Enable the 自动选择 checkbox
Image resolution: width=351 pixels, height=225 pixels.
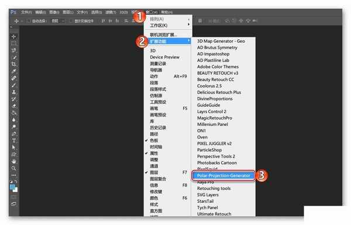click(29, 21)
